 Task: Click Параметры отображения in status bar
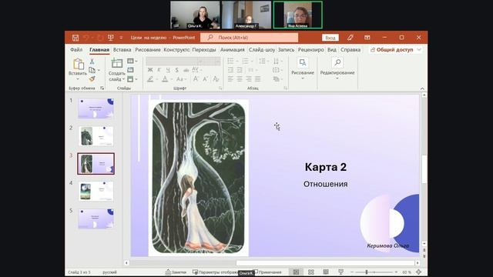pyautogui.click(x=216, y=272)
